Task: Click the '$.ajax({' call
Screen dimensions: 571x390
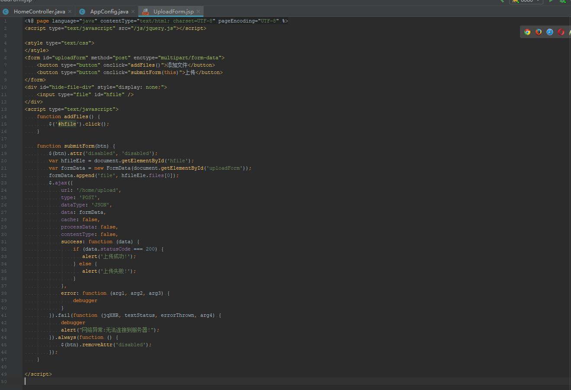Action: [61, 183]
